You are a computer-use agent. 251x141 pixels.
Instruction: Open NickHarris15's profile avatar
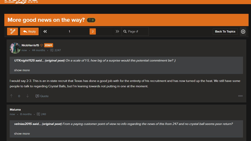click(15, 48)
